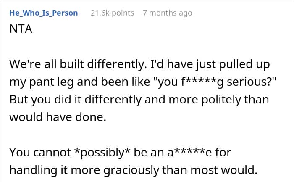Click the 21.6k points score

pyautogui.click(x=112, y=13)
